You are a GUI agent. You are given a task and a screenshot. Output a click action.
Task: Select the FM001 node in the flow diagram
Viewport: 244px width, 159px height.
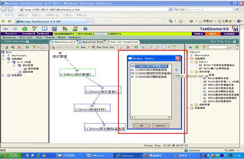tap(77, 73)
